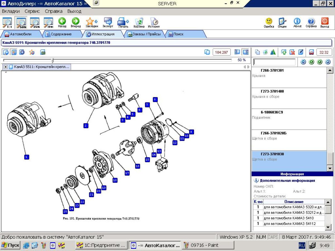Toggle the first parts list layout button
The width and height of the screenshot is (335, 251).
click(x=237, y=52)
